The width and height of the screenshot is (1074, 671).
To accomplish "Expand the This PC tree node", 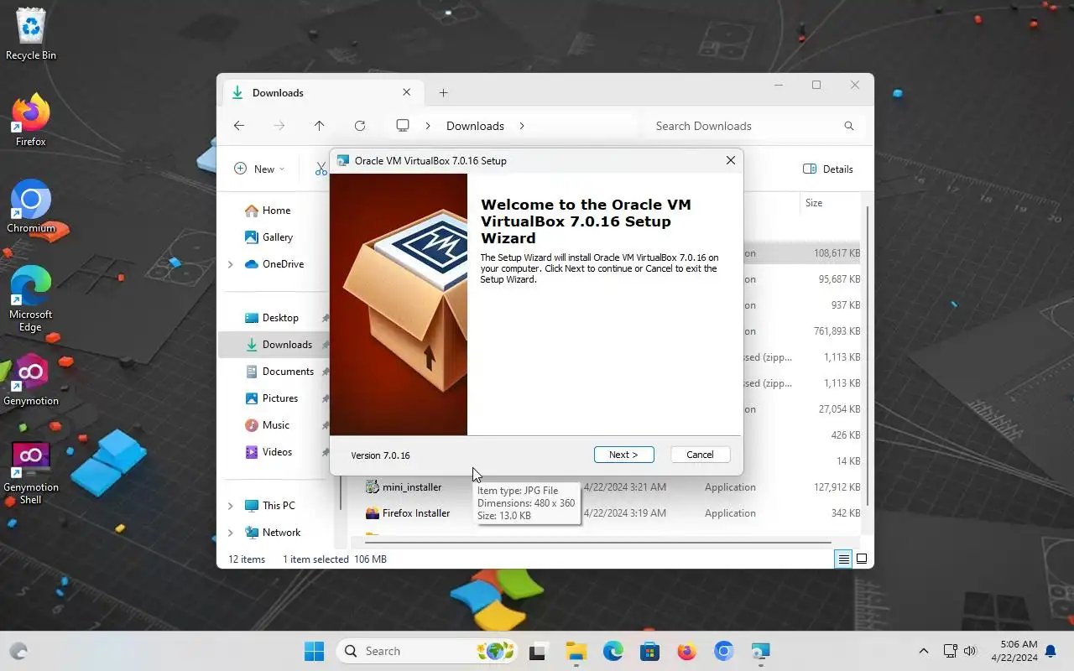I will 231,506.
